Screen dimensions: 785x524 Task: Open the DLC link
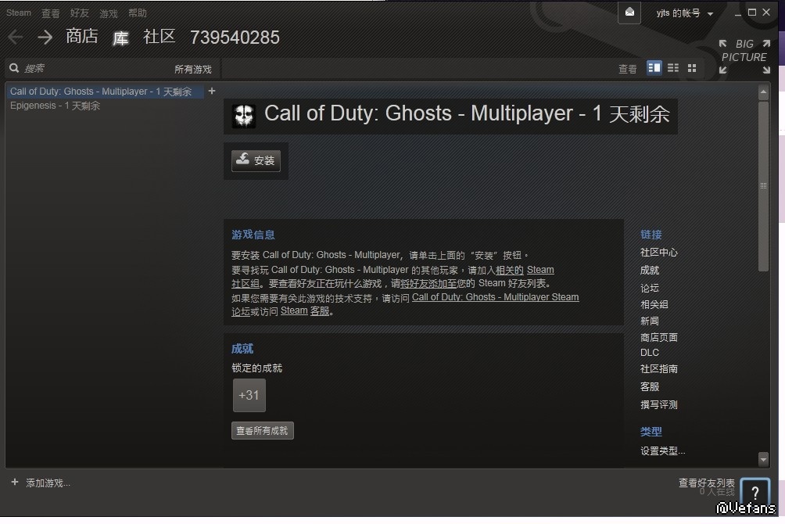click(649, 353)
